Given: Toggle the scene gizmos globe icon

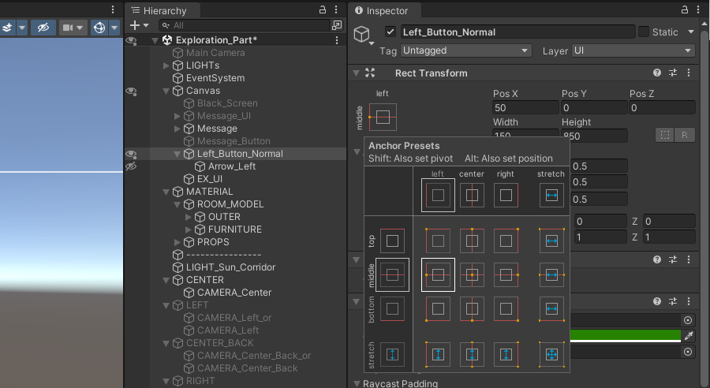Looking at the screenshot, I should (100, 28).
